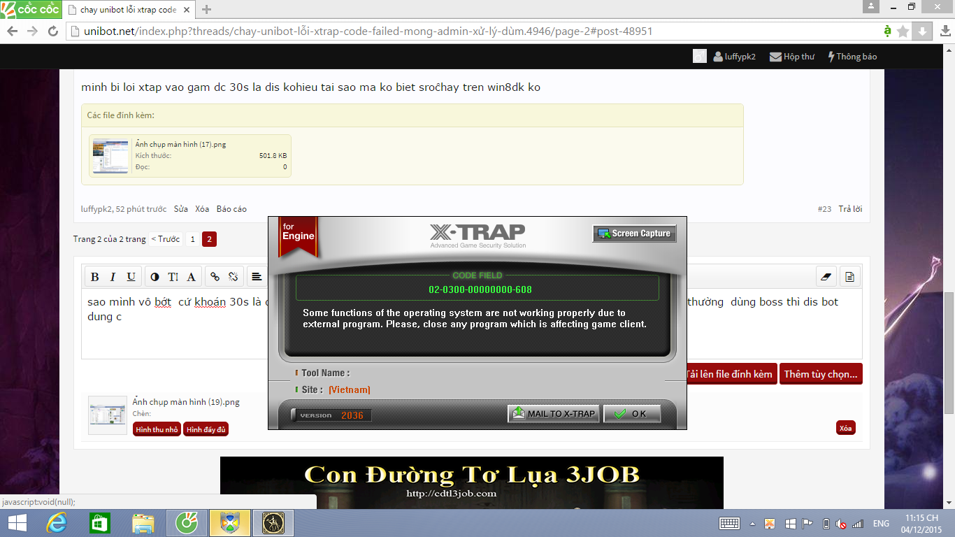Image resolution: width=955 pixels, height=537 pixels.
Task: Confirm X-TRAP dialog with OK
Action: coord(632,414)
